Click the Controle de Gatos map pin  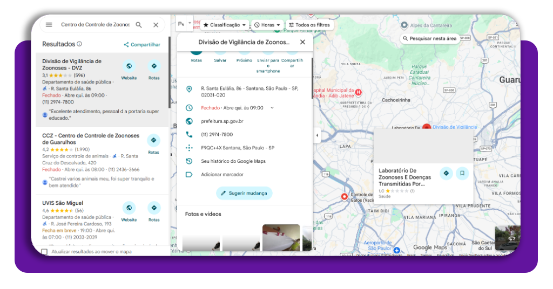click(x=345, y=197)
